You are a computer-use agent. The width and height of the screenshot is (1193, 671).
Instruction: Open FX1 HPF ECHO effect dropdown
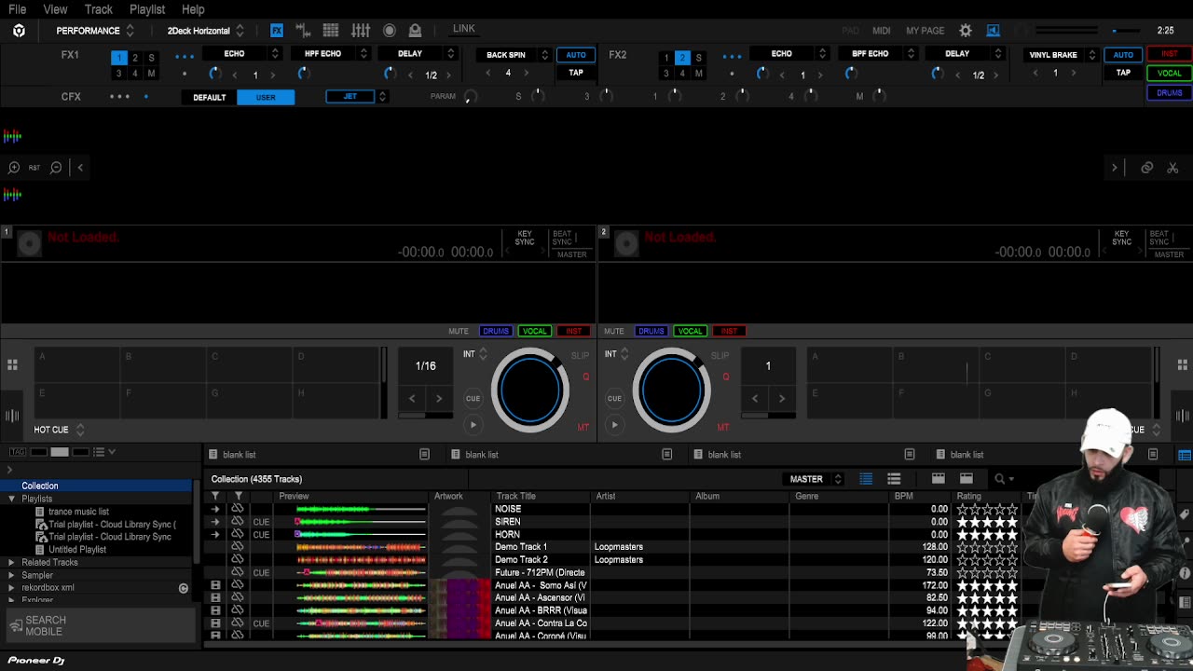pyautogui.click(x=330, y=54)
